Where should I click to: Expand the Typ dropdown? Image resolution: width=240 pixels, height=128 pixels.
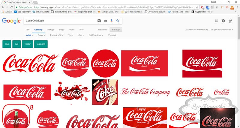[71, 35]
